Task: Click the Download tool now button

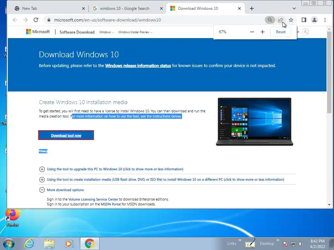Action: [x=66, y=135]
